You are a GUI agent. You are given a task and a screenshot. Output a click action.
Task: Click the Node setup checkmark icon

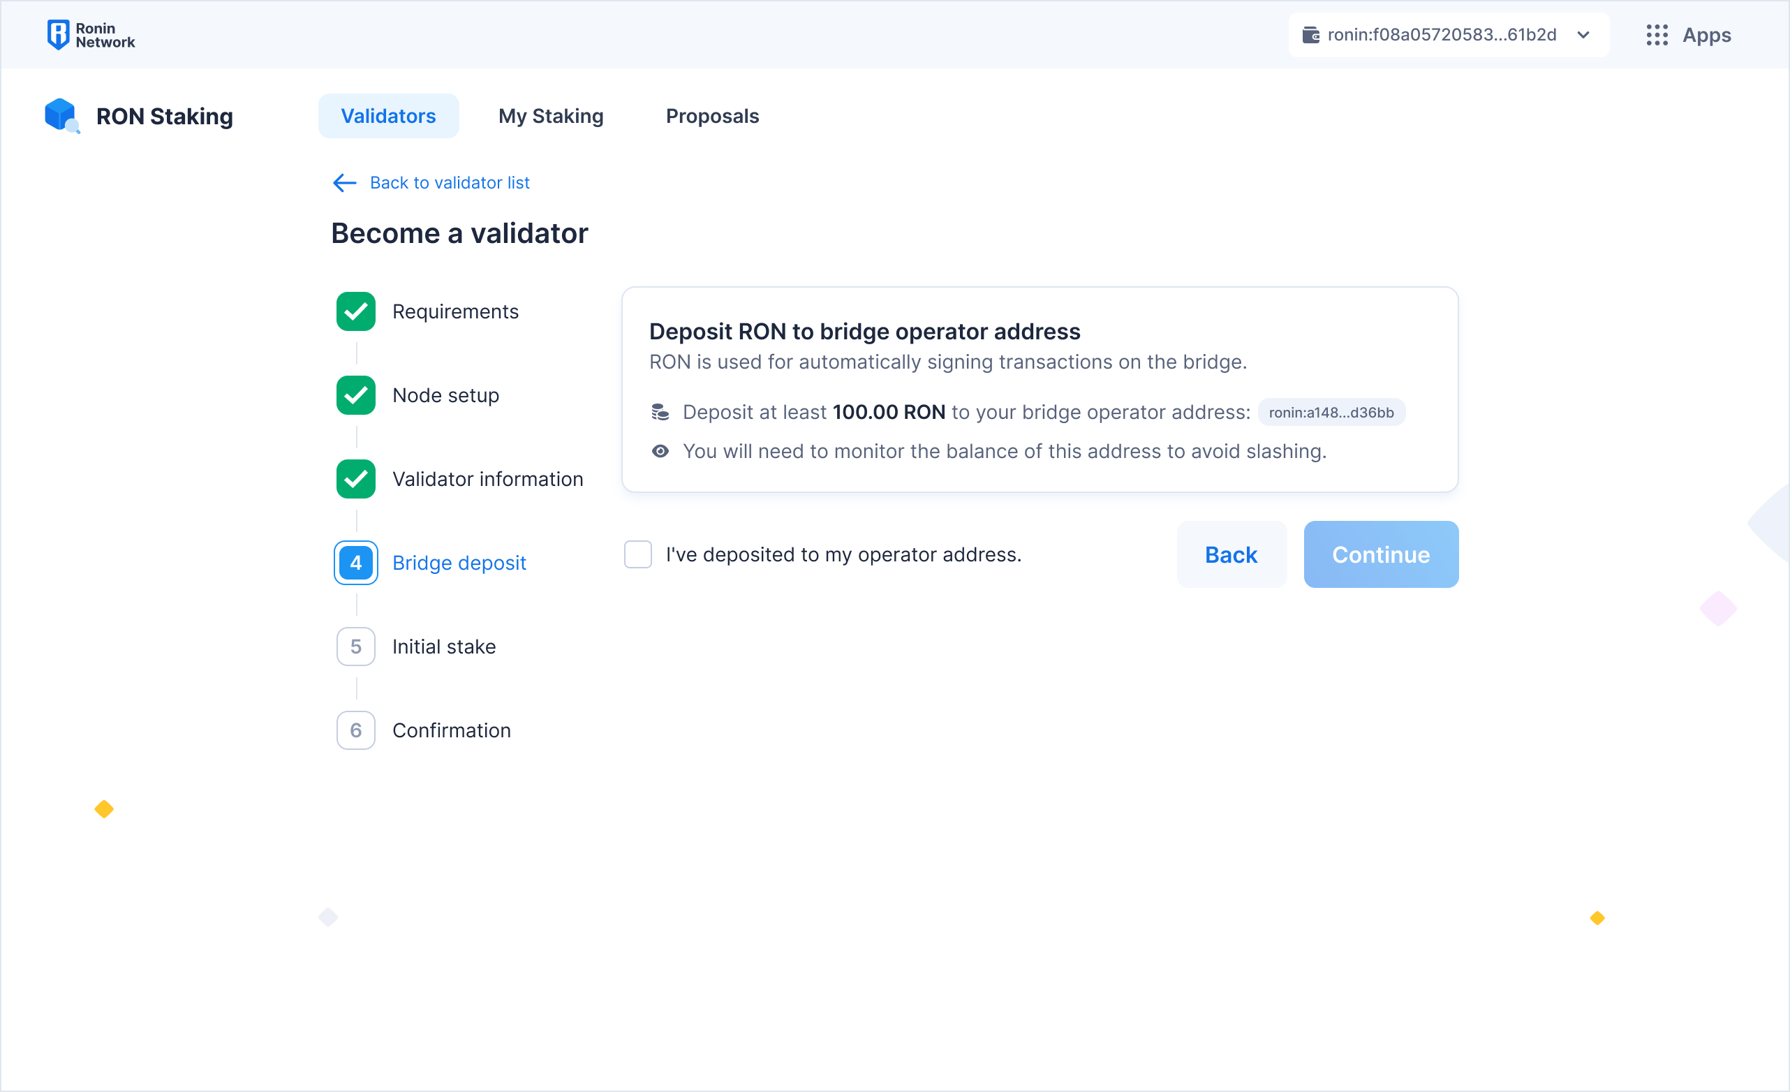pos(356,395)
